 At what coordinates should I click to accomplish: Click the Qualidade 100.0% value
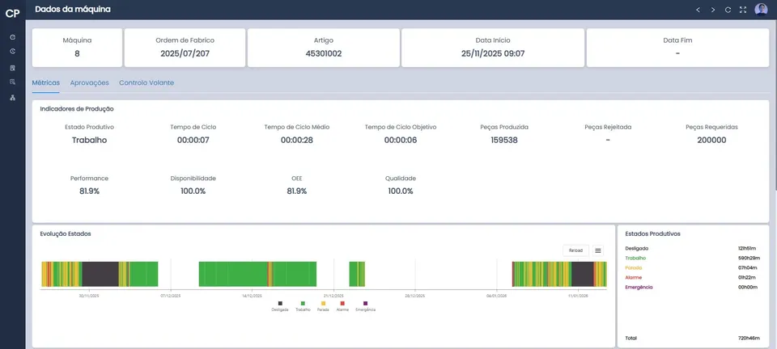[401, 191]
